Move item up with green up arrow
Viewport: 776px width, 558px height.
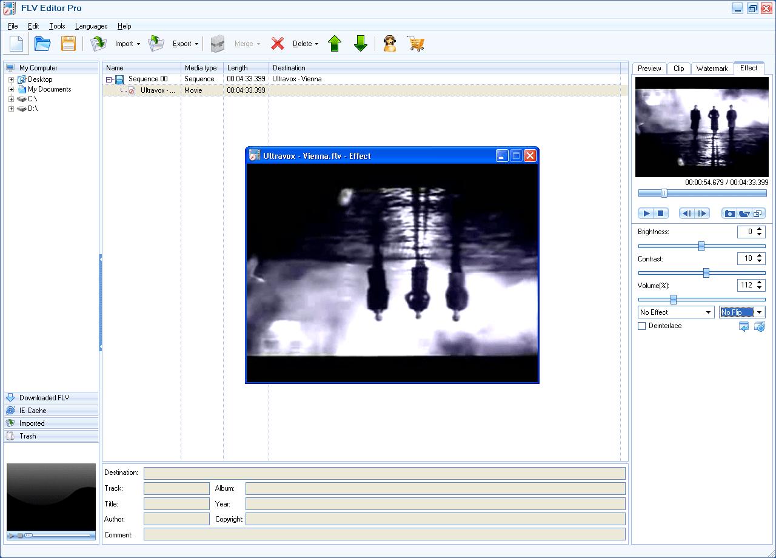(335, 44)
